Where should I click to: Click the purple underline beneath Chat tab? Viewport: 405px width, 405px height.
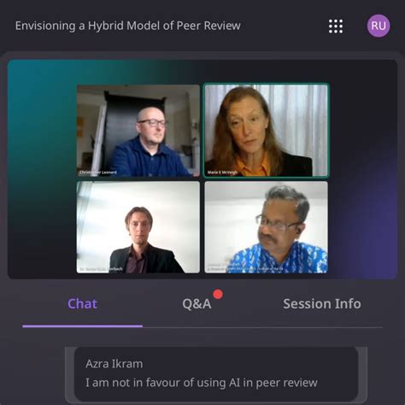click(x=82, y=326)
